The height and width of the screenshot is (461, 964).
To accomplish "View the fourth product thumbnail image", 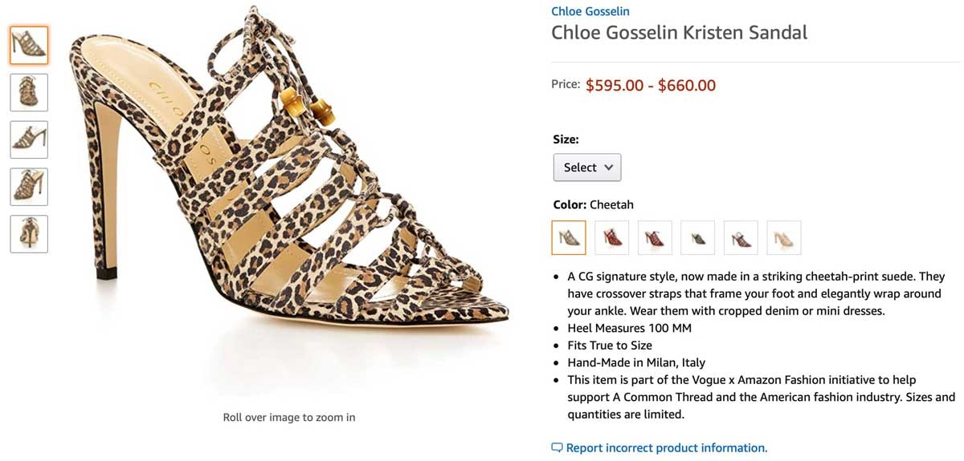I will pyautogui.click(x=29, y=187).
